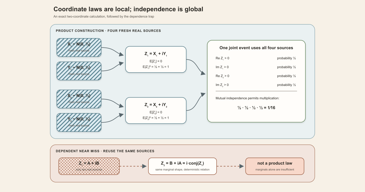Click the dotted Z₁ = A + iB box
Screen dimensions: 365x192
pos(89,166)
